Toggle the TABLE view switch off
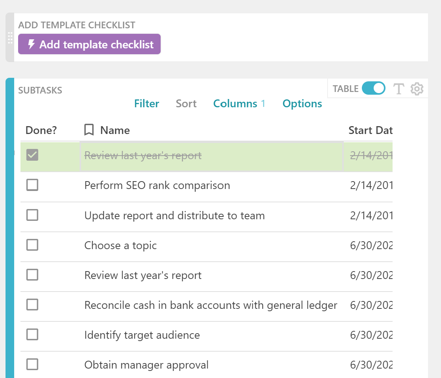Image resolution: width=441 pixels, height=378 pixels. [373, 89]
